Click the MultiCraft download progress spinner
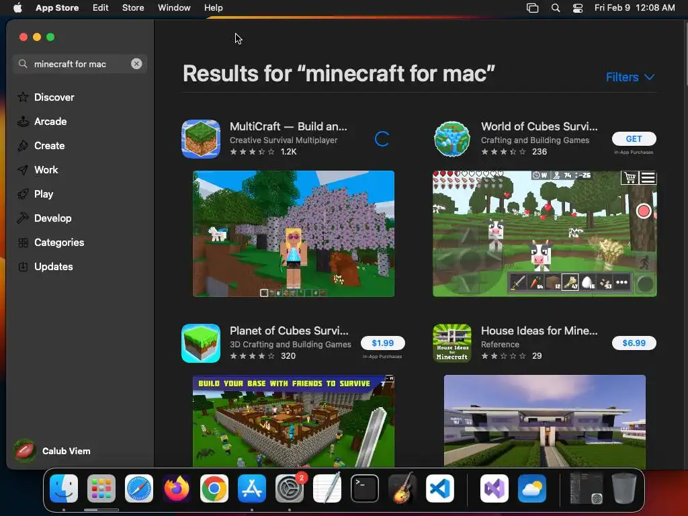This screenshot has height=516, width=688. pyautogui.click(x=382, y=138)
